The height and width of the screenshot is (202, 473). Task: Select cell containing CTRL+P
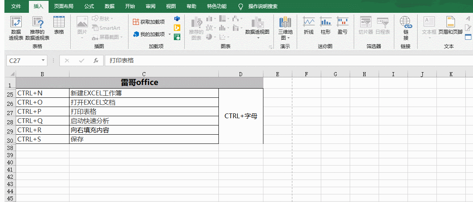[43, 112]
